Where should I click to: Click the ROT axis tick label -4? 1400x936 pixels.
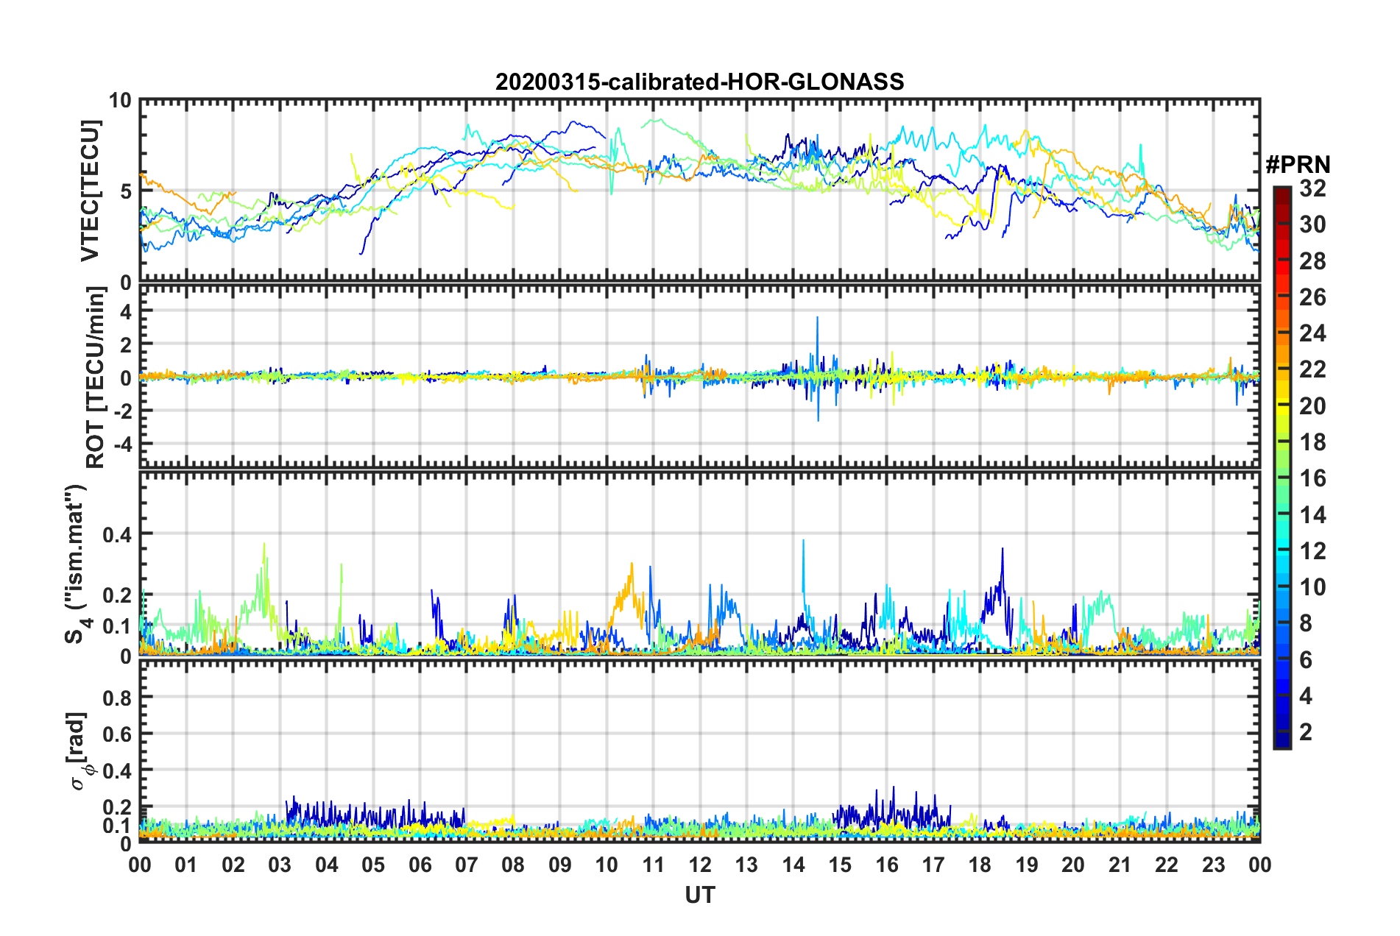(121, 445)
